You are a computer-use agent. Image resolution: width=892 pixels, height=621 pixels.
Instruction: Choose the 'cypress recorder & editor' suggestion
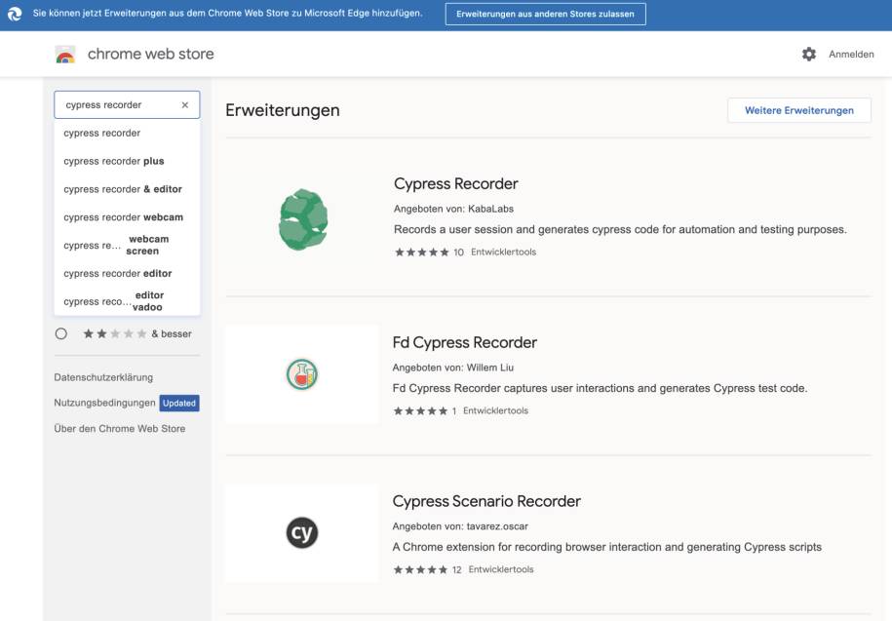coord(127,189)
